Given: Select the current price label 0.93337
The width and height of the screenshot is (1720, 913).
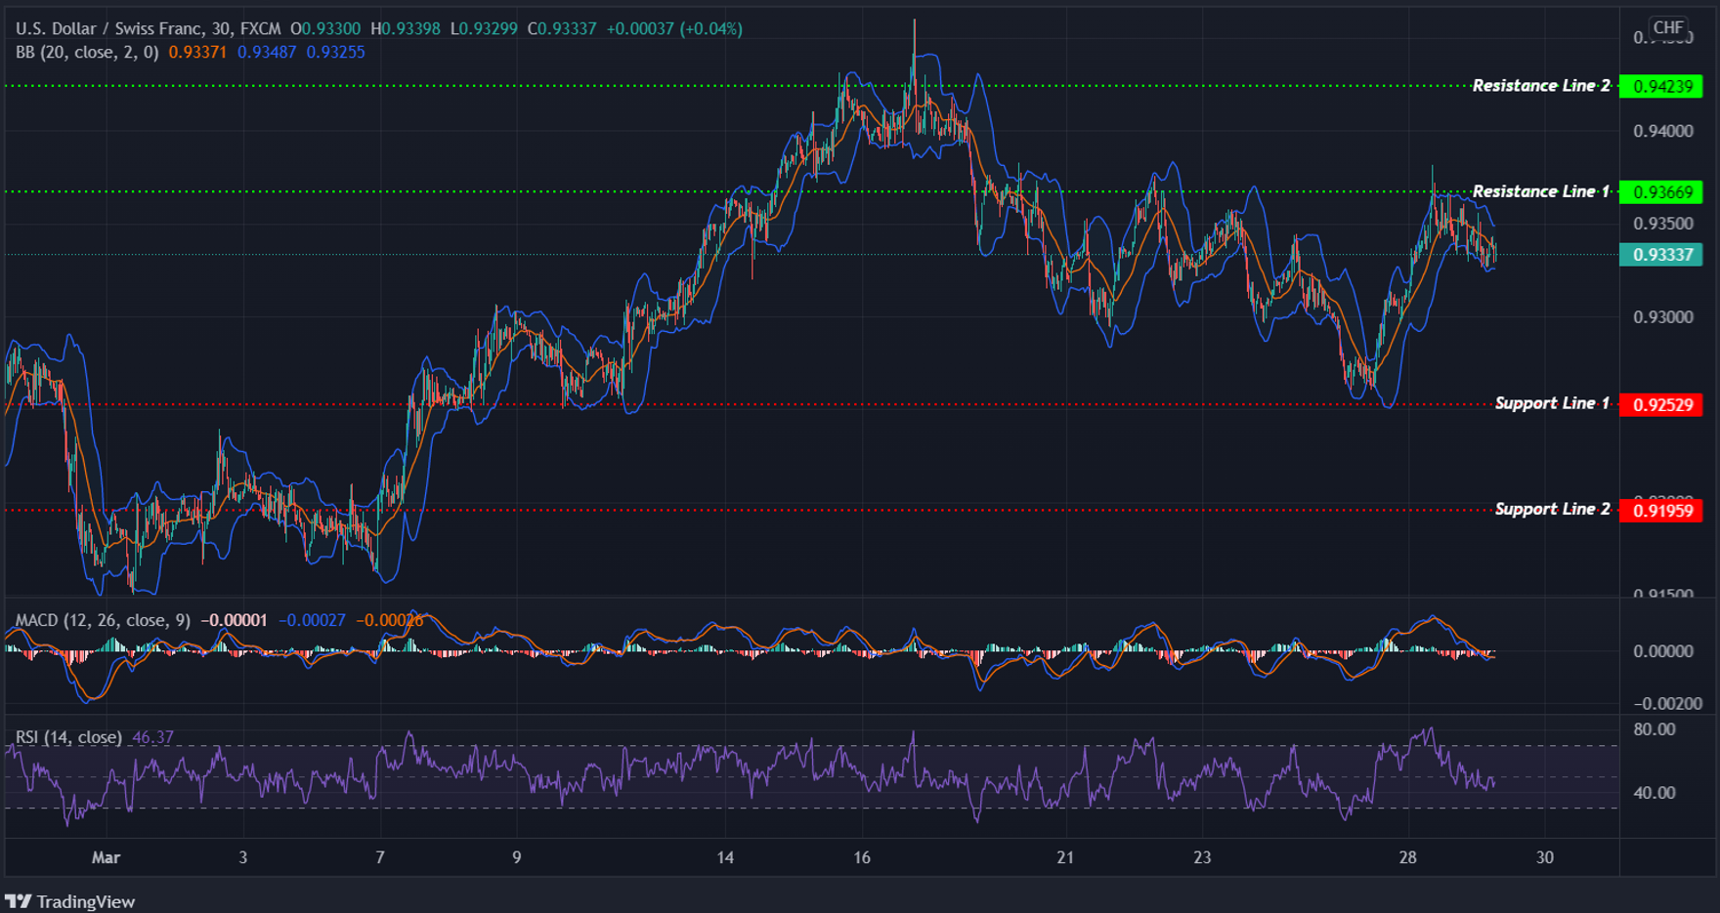Looking at the screenshot, I should tap(1662, 254).
